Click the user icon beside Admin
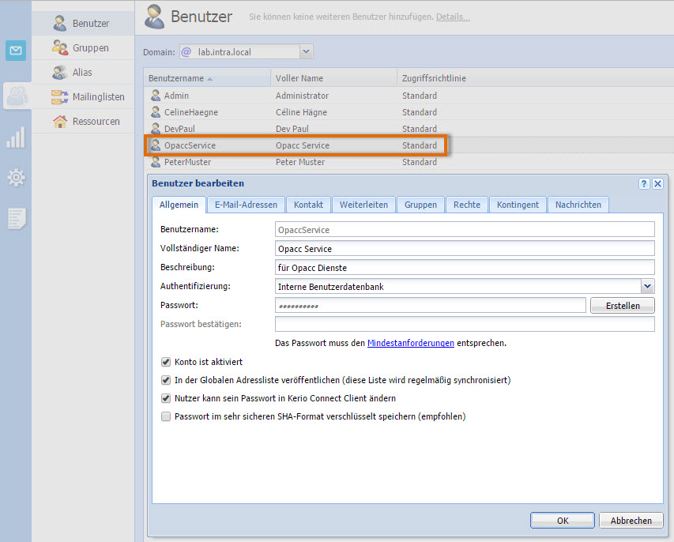Viewport: 674px width, 542px height. click(156, 96)
